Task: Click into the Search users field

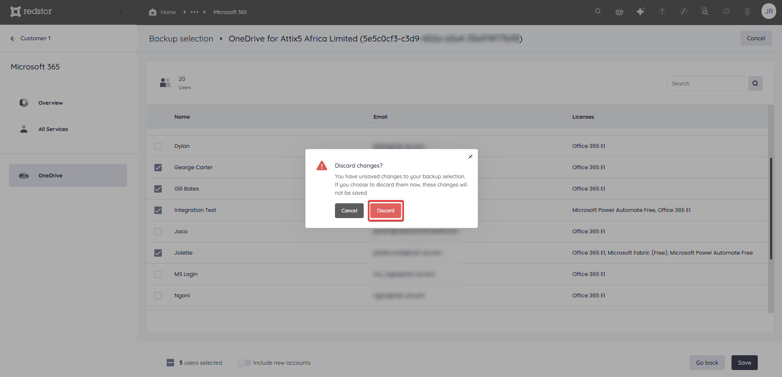Action: click(x=707, y=83)
